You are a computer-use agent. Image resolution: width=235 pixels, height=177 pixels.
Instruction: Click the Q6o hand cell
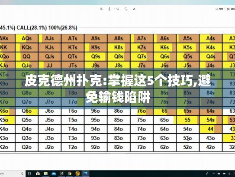pos(27,111)
